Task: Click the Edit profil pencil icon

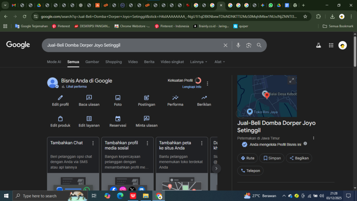Action: tap(60, 98)
